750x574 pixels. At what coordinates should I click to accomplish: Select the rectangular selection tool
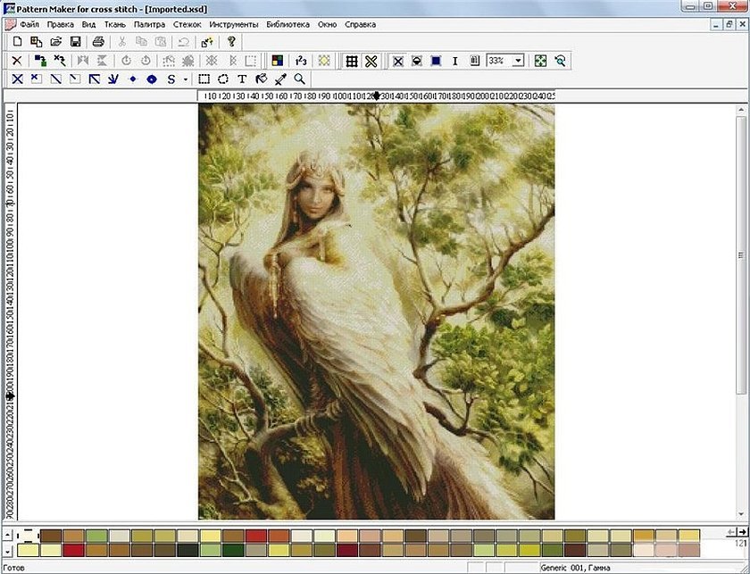pos(204,79)
